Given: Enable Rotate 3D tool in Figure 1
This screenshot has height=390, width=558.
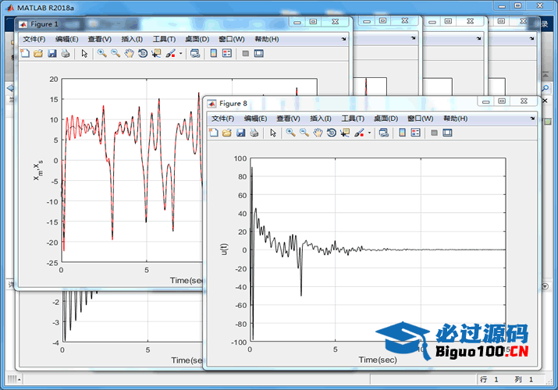Looking at the screenshot, I should [143, 53].
